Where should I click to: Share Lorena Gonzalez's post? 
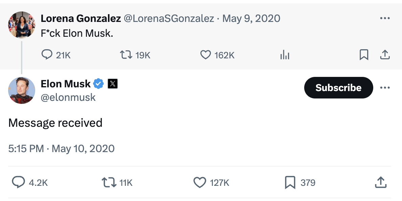pyautogui.click(x=384, y=55)
